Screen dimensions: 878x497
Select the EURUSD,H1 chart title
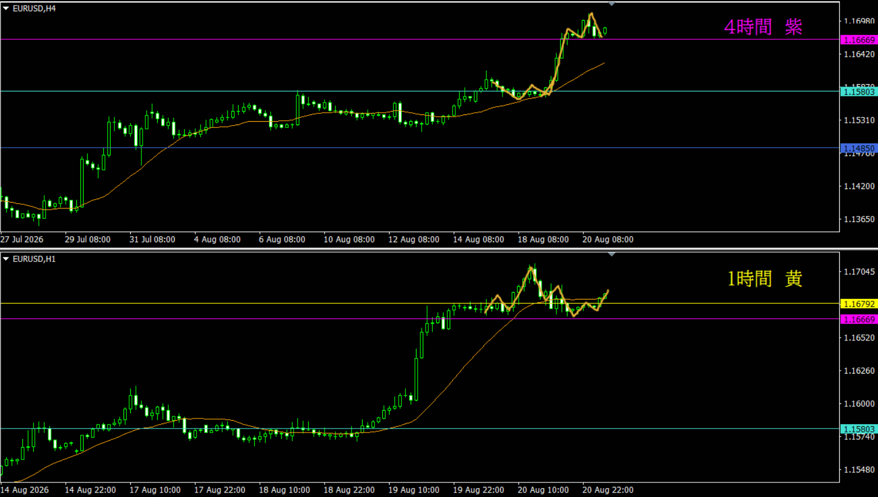[x=34, y=259]
